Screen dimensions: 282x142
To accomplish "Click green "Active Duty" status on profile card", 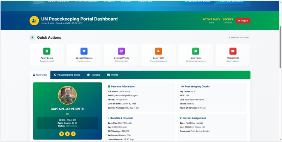I will (71, 126).
